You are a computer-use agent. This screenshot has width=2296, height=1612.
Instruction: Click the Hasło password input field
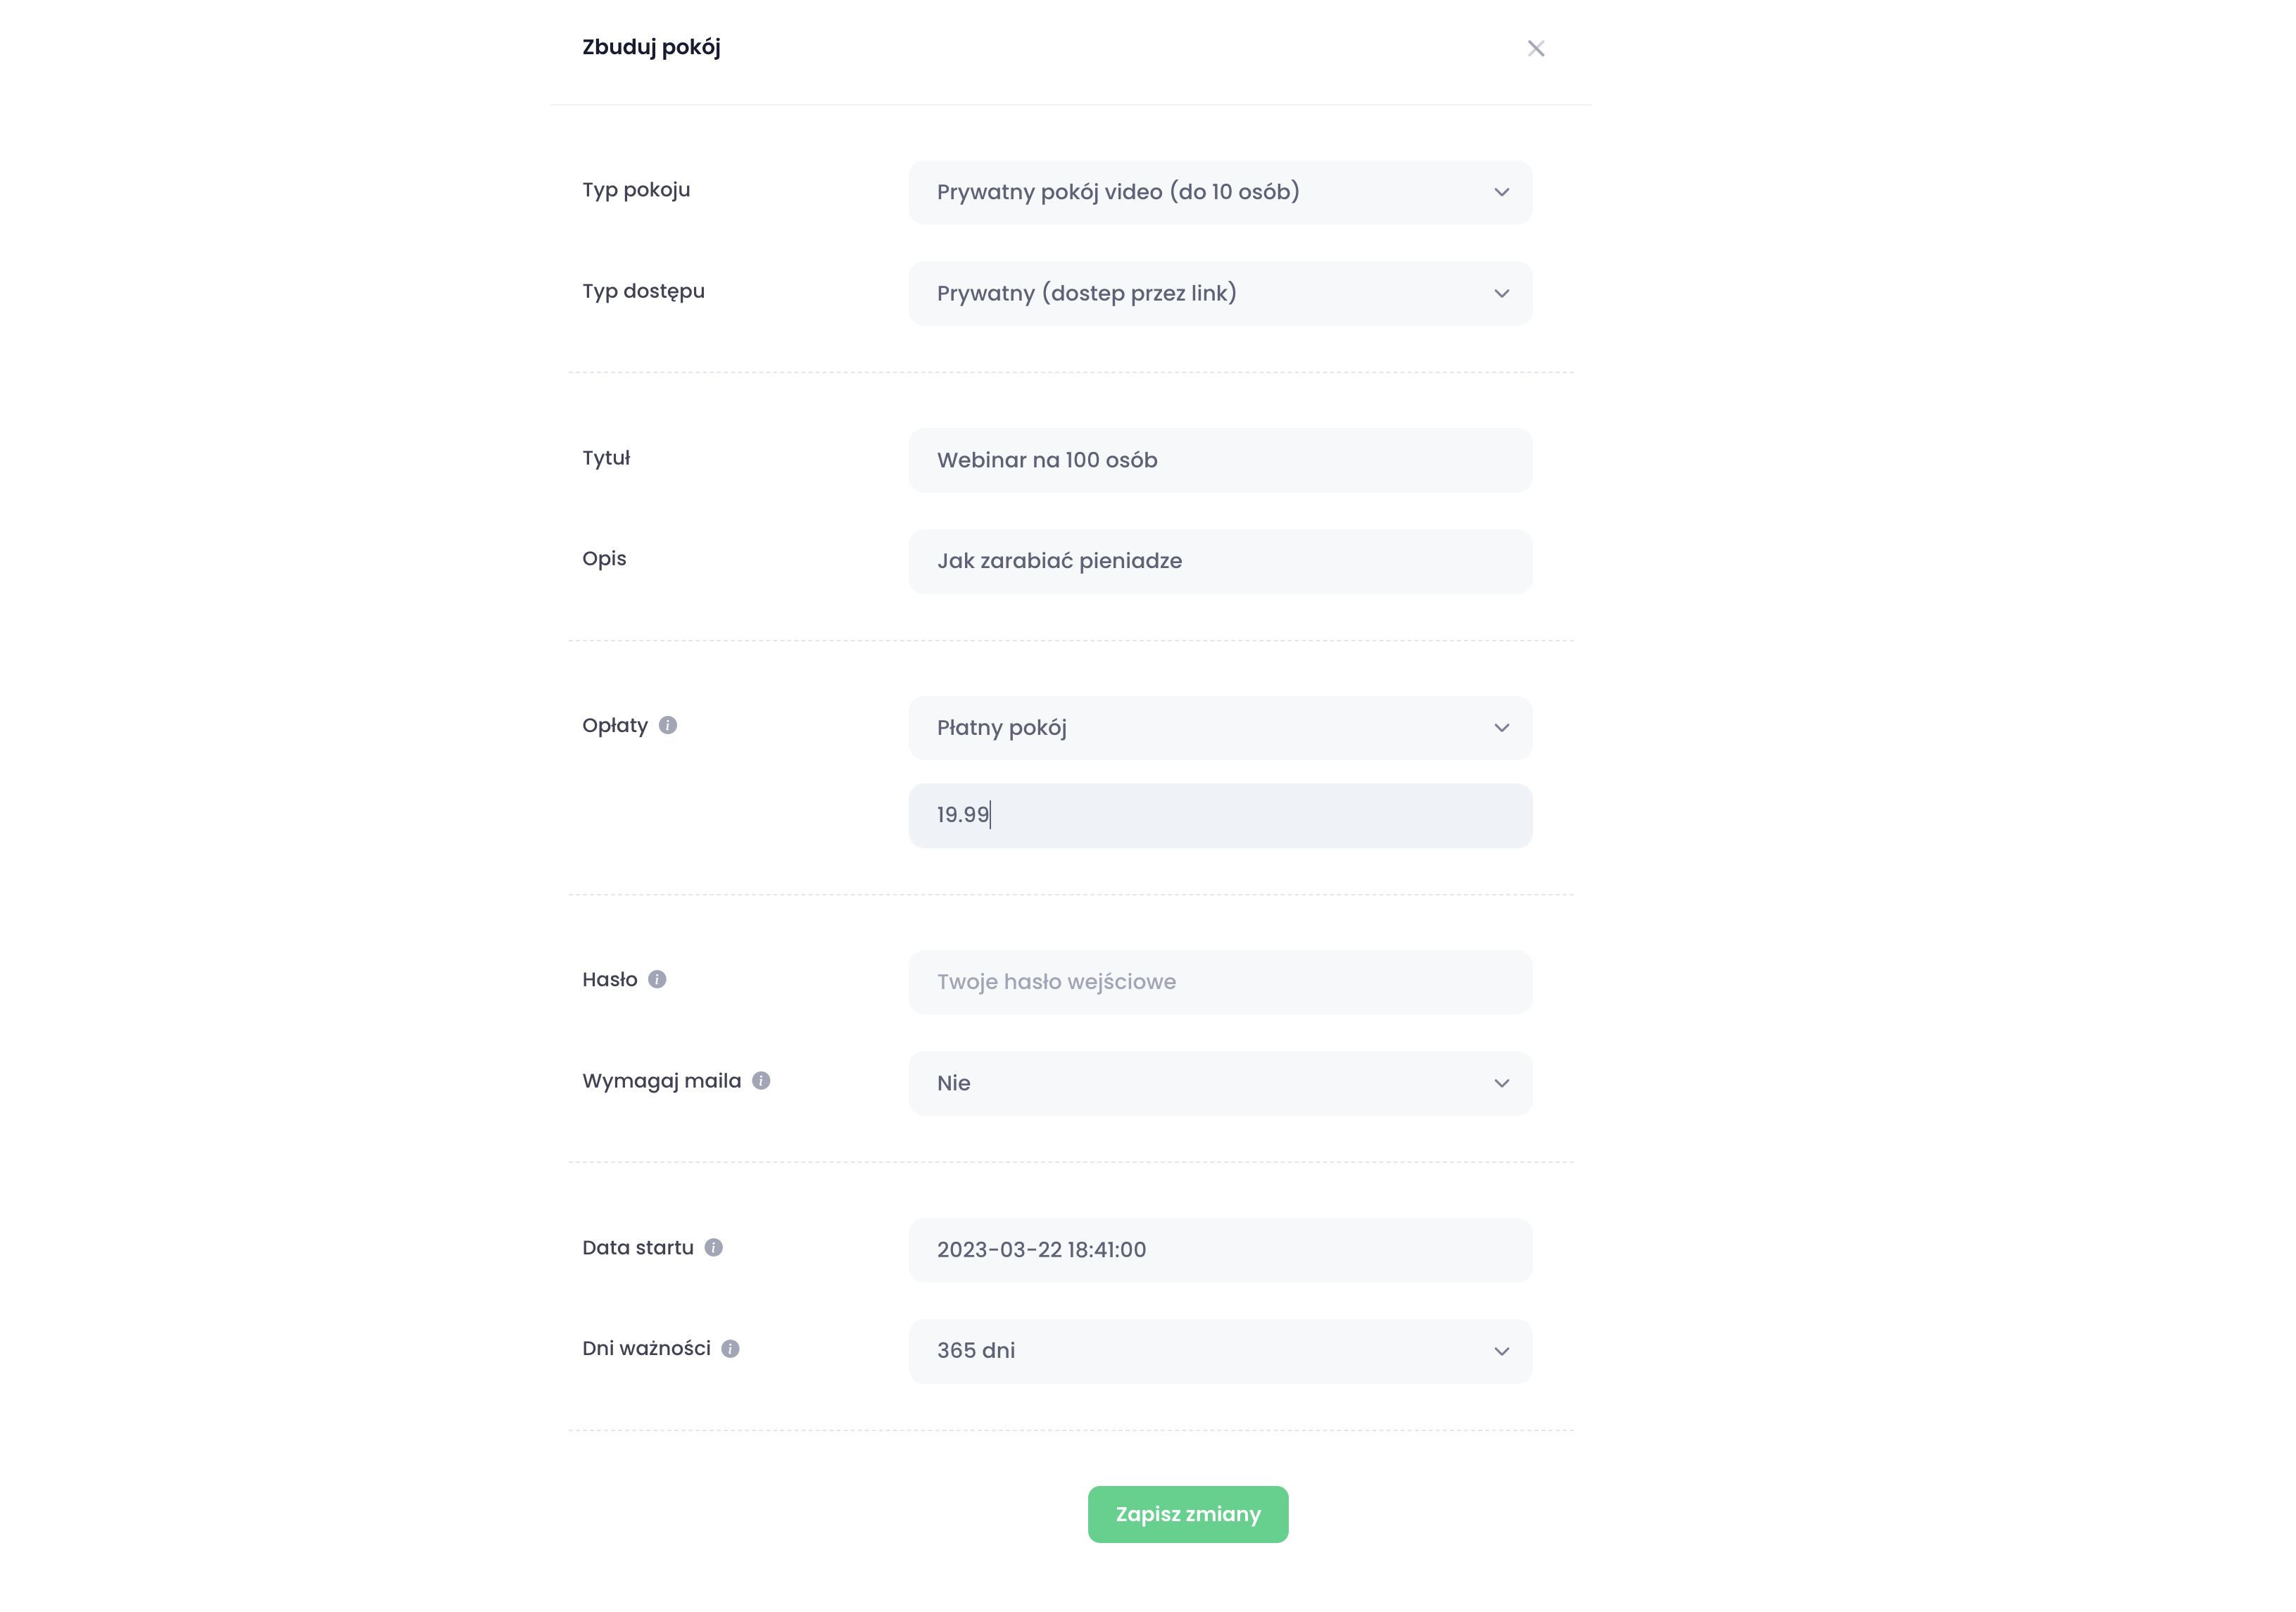click(1219, 982)
